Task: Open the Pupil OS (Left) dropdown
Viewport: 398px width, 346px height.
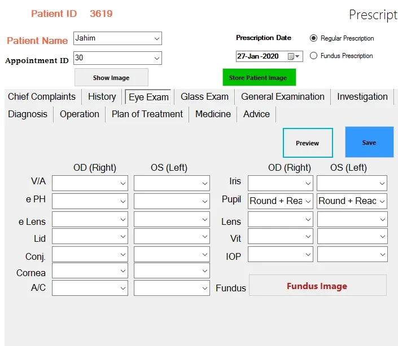Action: (352, 201)
